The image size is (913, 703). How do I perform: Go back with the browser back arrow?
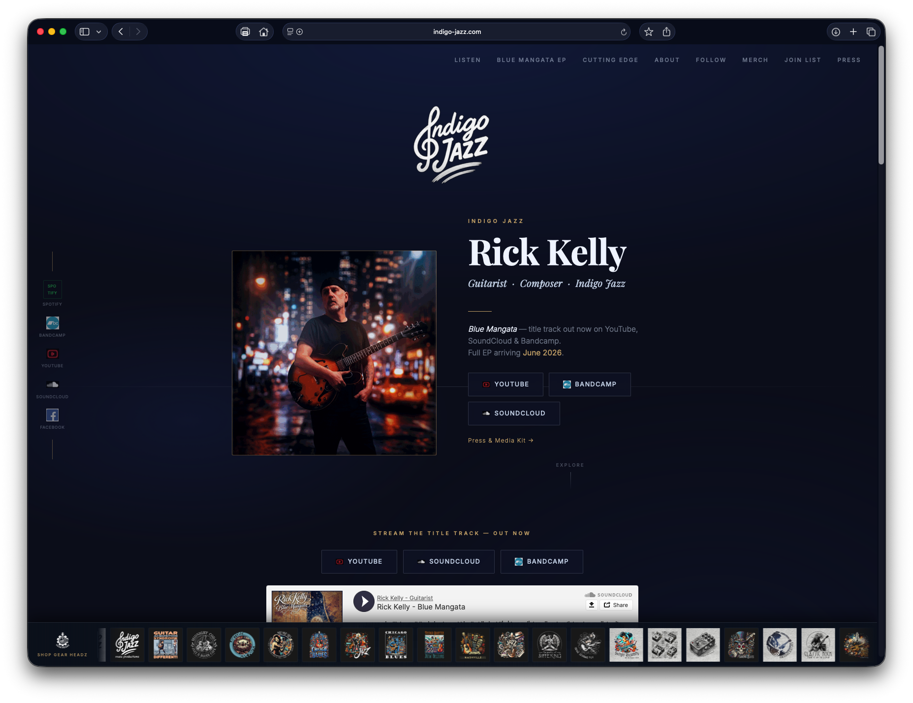point(121,32)
